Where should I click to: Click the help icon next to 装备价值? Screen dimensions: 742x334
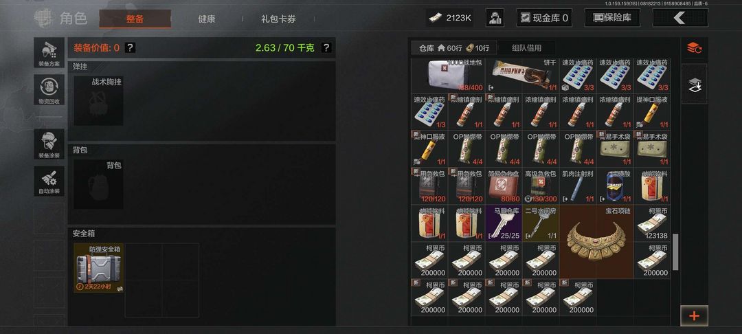coord(130,47)
